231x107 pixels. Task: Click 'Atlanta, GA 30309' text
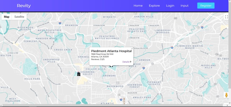[x=100, y=57]
